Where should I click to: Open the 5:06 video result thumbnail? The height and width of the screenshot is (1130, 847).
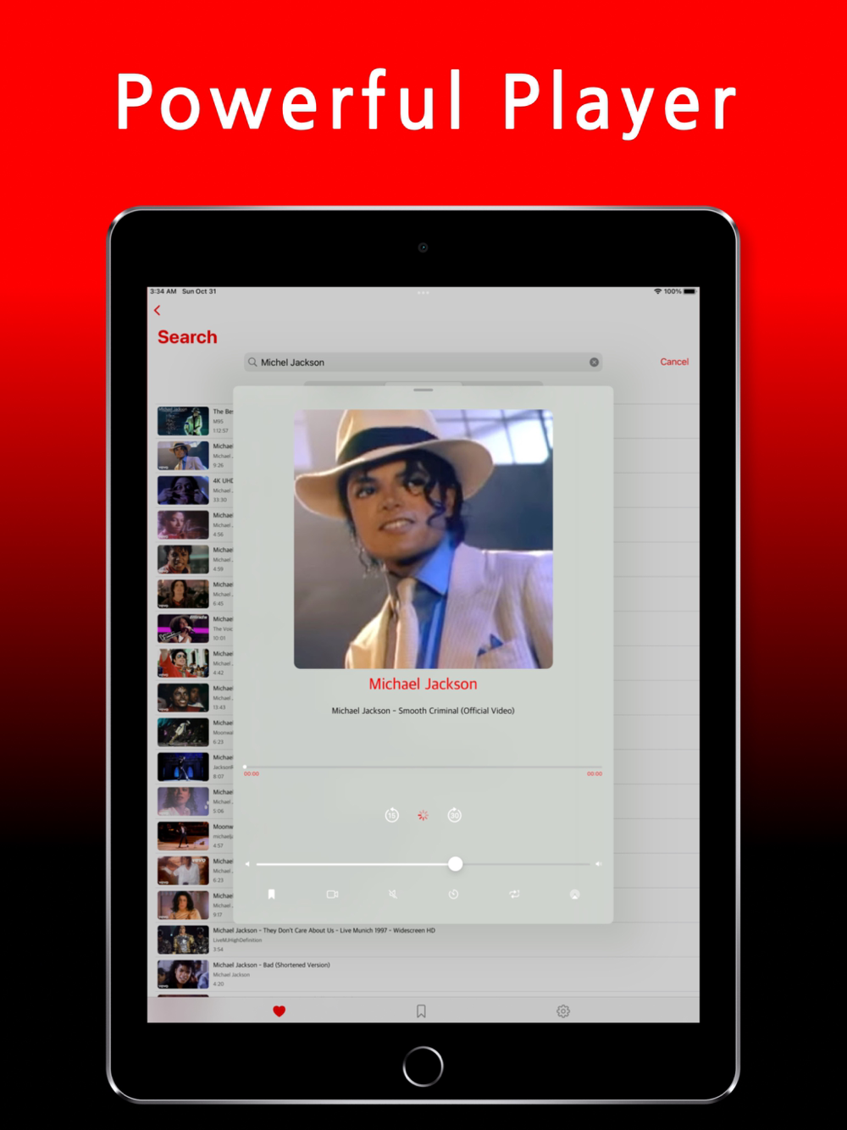coord(183,801)
